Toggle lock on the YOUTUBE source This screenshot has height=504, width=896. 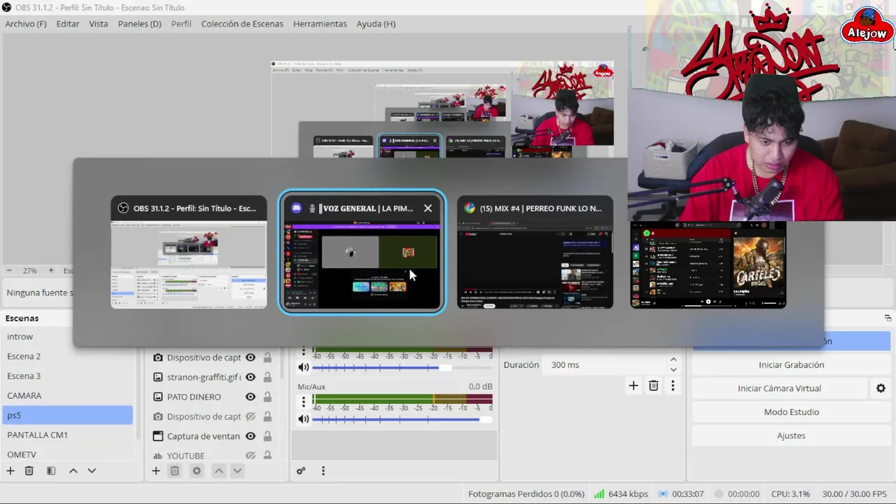[267, 456]
